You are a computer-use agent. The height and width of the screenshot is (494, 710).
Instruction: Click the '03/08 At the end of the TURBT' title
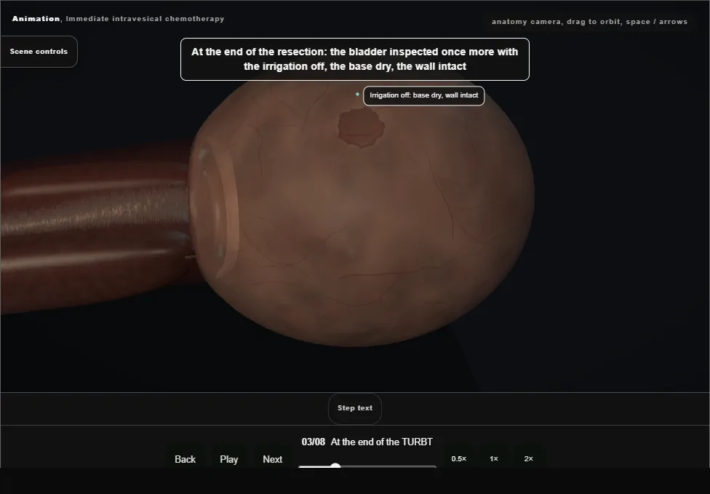click(367, 442)
